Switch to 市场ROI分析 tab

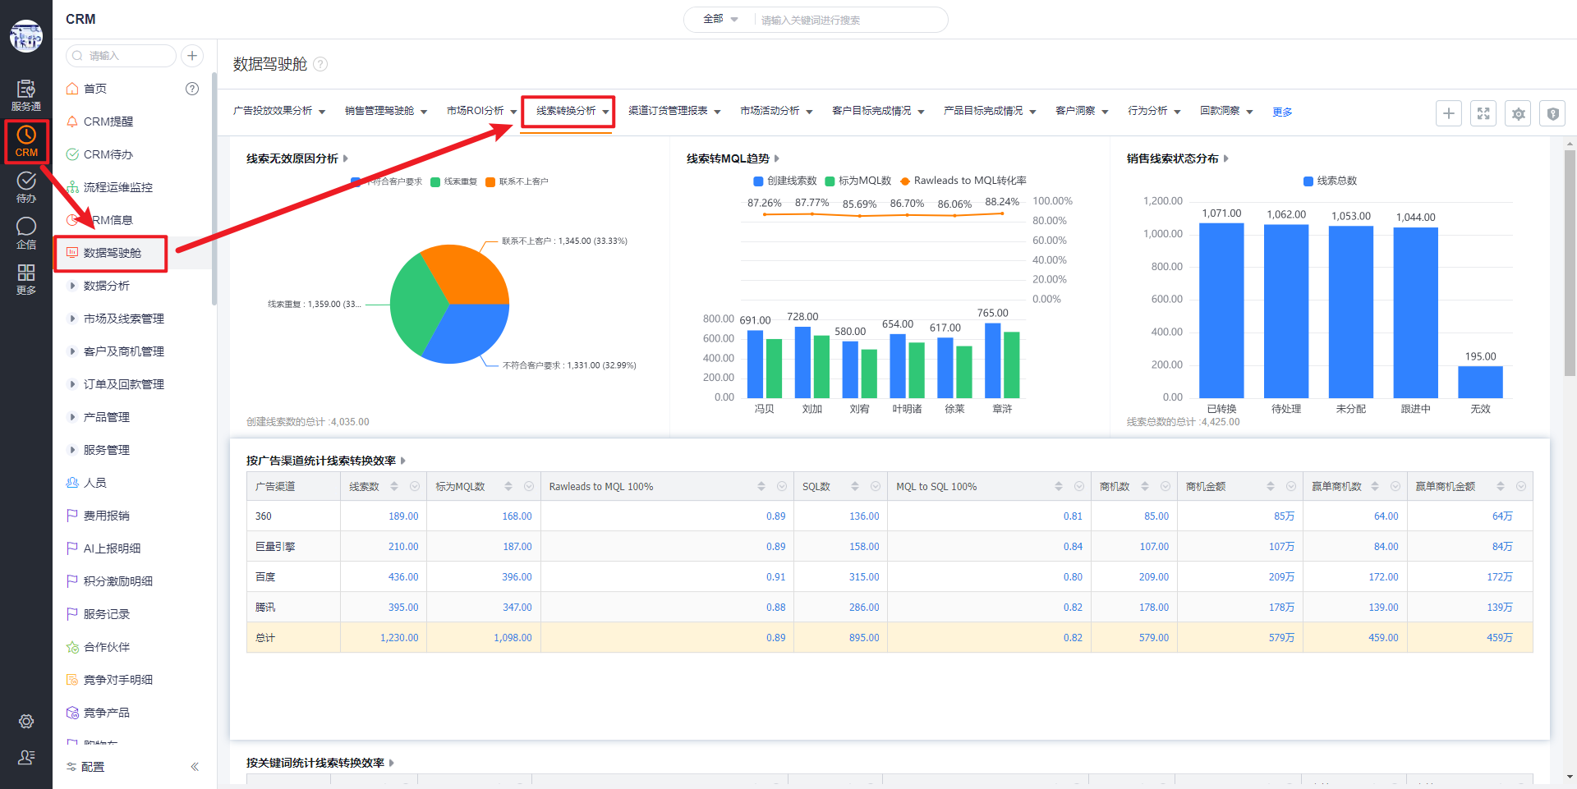(x=475, y=111)
